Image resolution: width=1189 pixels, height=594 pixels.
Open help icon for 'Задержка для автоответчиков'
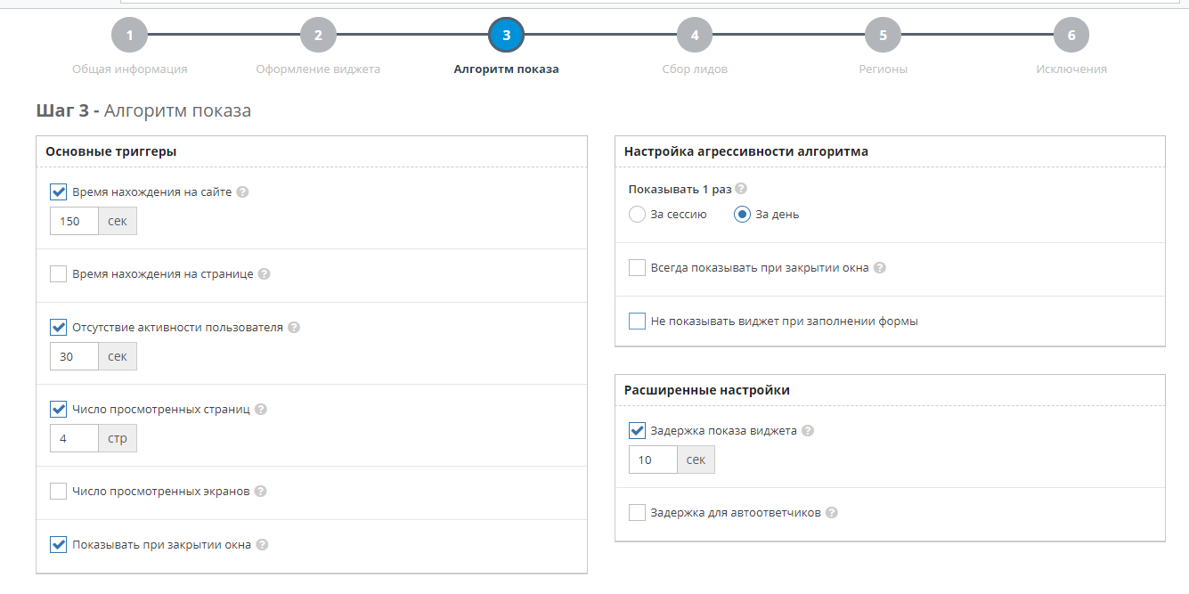coord(831,513)
